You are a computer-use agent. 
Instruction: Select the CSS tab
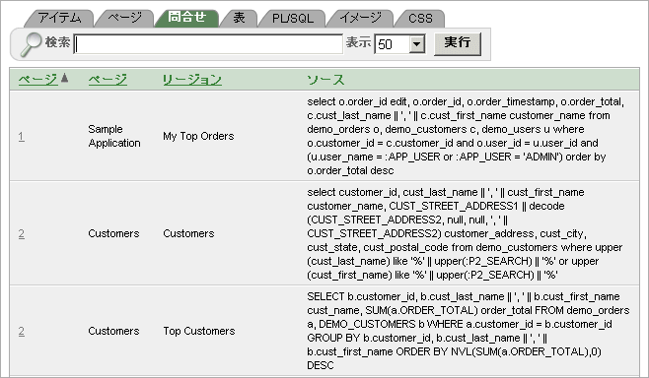point(420,18)
